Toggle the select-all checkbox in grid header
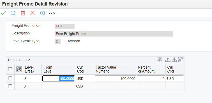Image resolution: width=212 pixels, height=103 pixels. 10,69
